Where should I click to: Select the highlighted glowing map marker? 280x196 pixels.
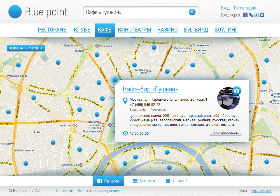tap(115, 80)
